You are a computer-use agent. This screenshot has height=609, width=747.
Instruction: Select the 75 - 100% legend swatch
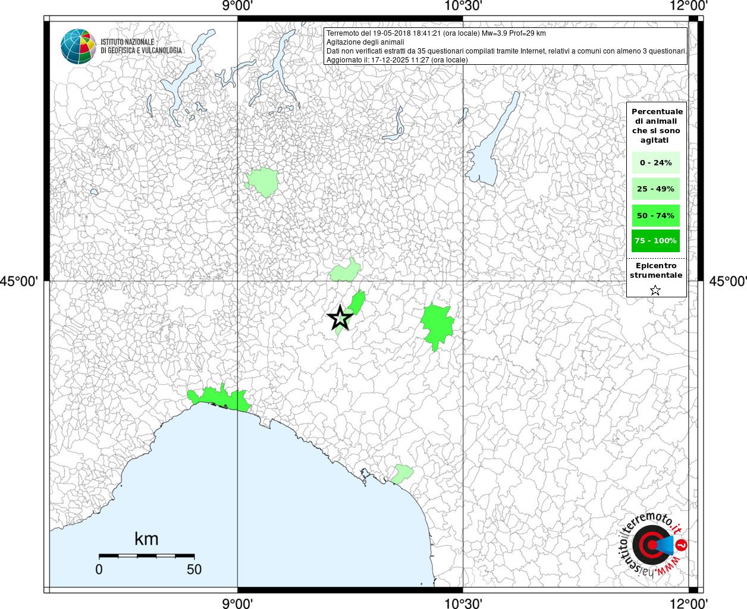coord(655,241)
